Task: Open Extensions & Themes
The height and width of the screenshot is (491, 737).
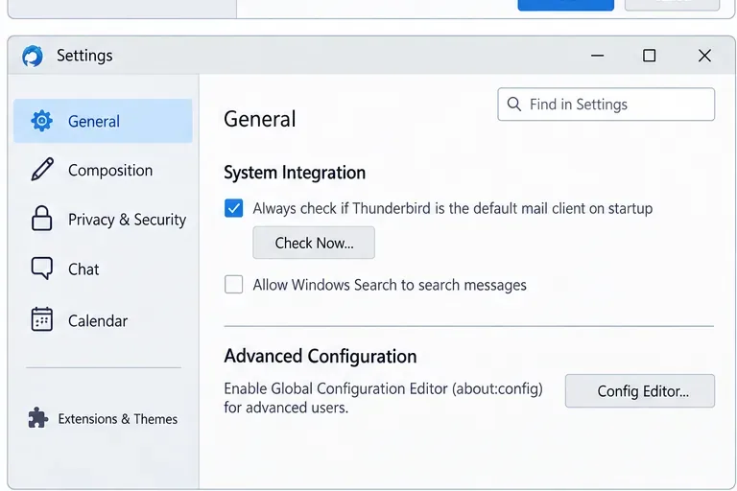Action: coord(103,418)
